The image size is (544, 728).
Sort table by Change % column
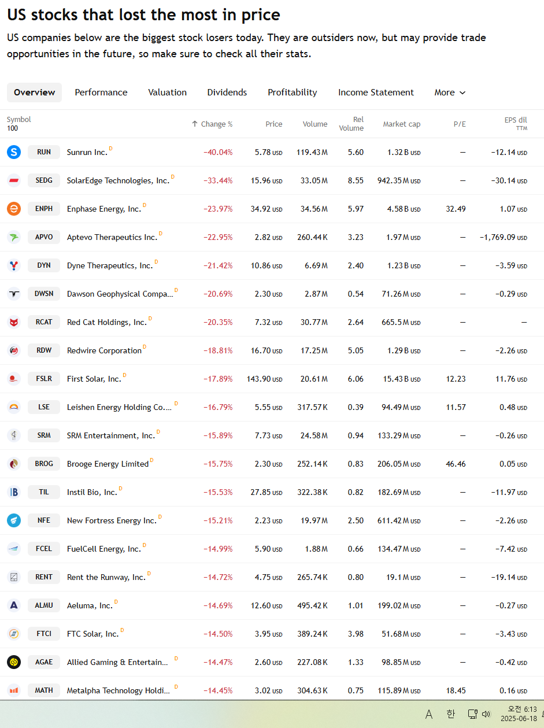pos(212,124)
